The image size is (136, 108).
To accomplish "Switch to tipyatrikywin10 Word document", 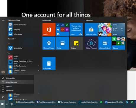I will [x=114, y=102].
